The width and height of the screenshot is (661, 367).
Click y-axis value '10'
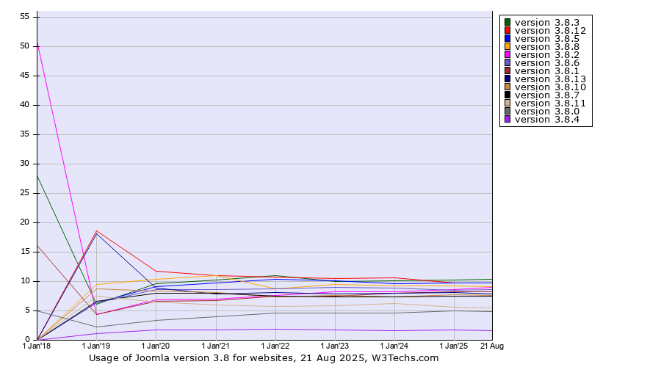pyautogui.click(x=24, y=280)
